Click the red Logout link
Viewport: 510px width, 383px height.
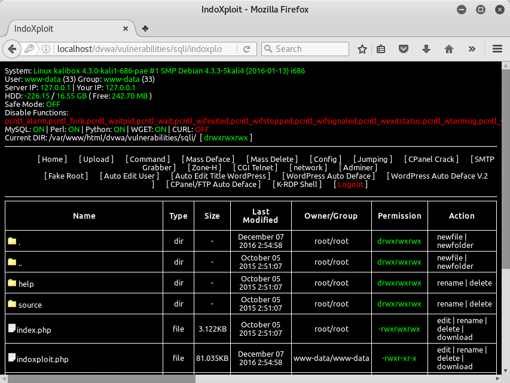350,185
